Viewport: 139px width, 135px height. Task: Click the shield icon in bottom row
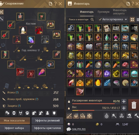pos(54,113)
